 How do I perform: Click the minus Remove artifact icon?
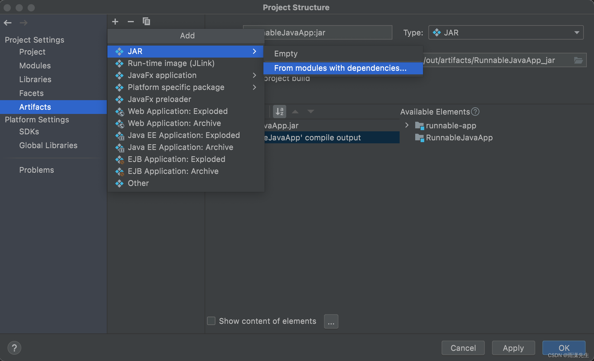point(131,22)
